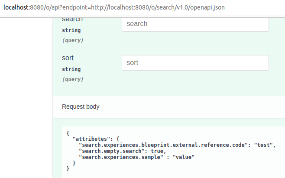
Task: Click the sort parameter name label
Action: 68,58
